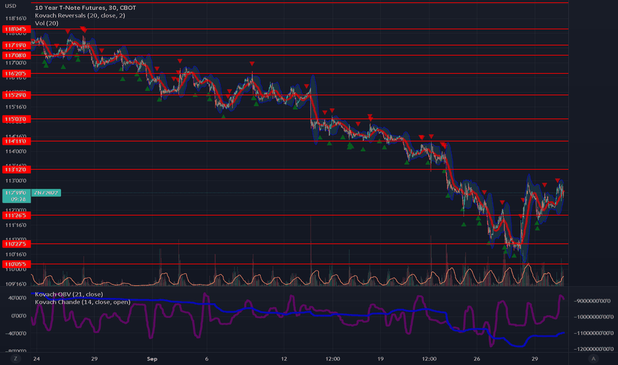618x365 pixels.
Task: Click the Sep label on time axis
Action: [152, 358]
